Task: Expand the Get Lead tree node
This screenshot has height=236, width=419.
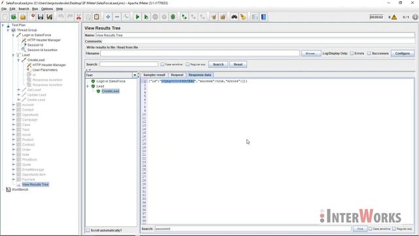Action: coord(18,90)
